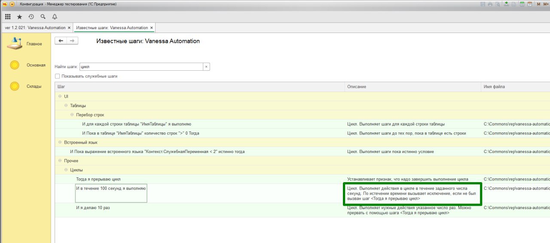Click description Устанавливает признак, что надо завершить
Viewport: 550px width, 243px height.
[407, 179]
